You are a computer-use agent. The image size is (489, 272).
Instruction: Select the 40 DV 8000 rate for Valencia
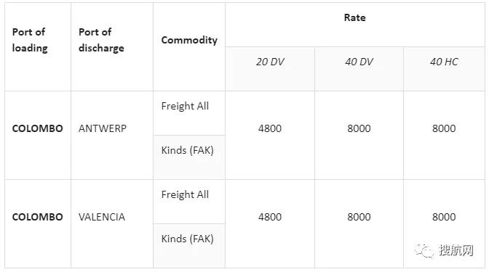click(x=359, y=217)
